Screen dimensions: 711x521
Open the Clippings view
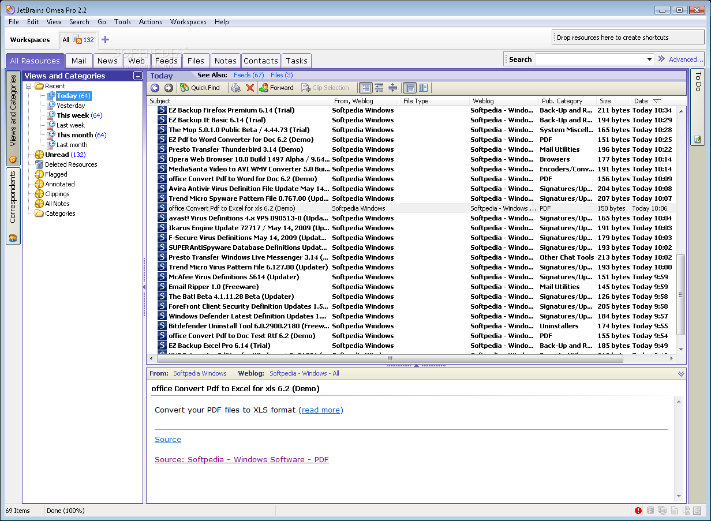57,194
